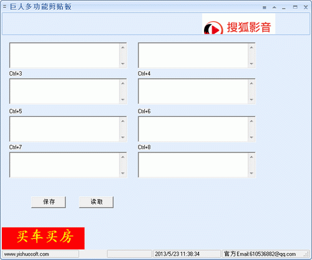The width and height of the screenshot is (312, 260).
Task: Click scroll-down arrow in Ctrl+7 box
Action: (123, 173)
